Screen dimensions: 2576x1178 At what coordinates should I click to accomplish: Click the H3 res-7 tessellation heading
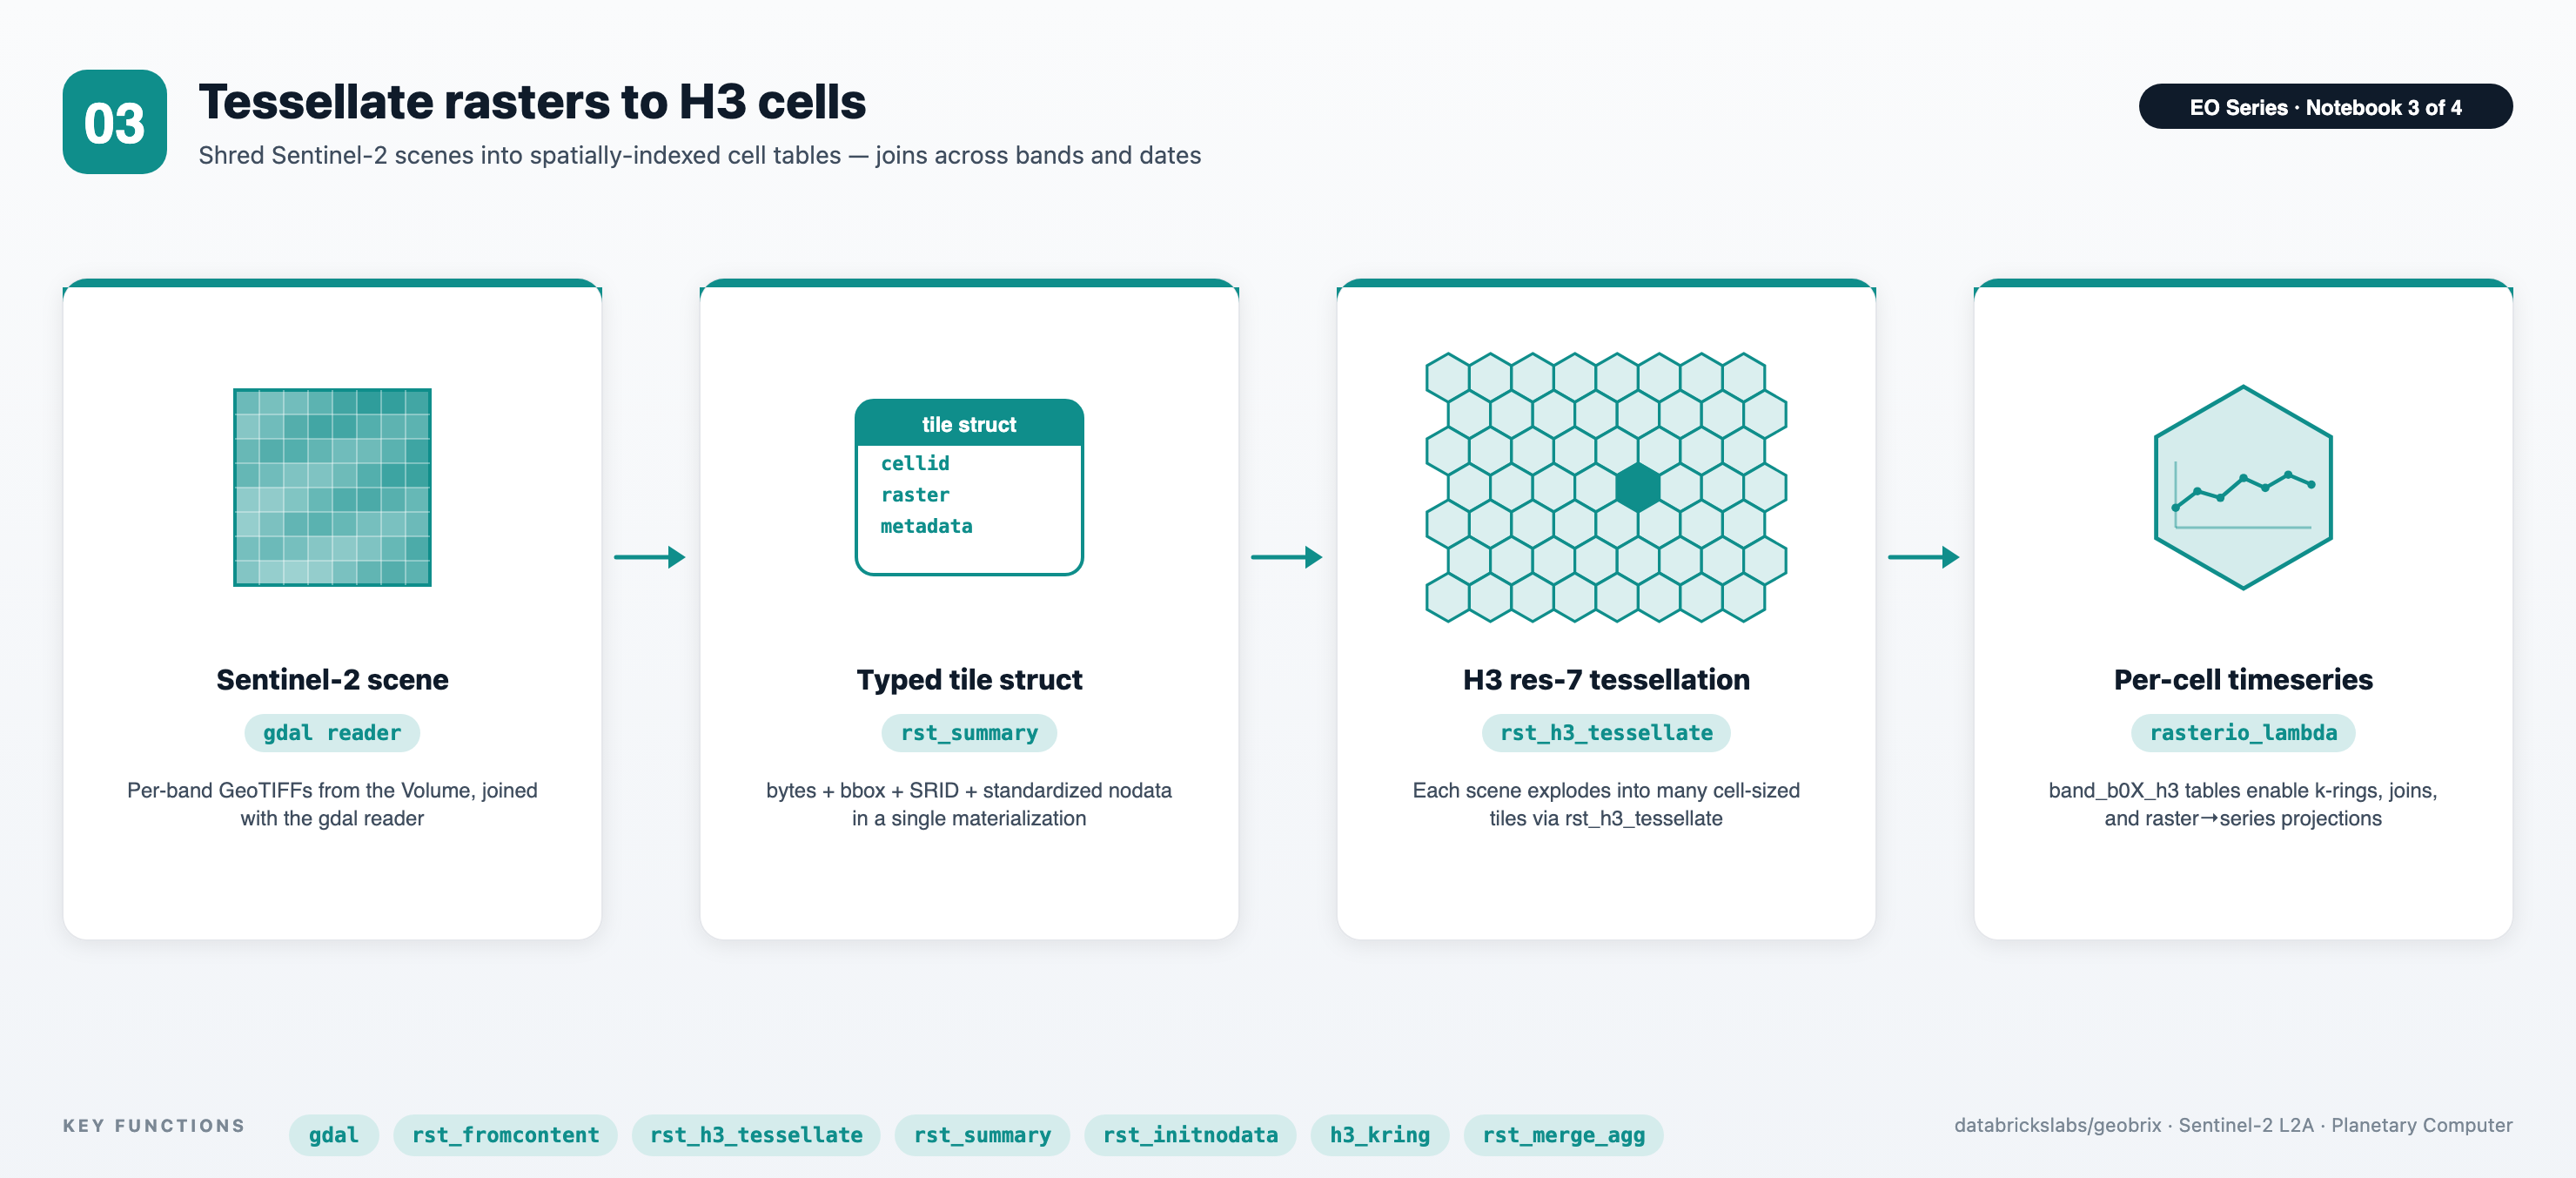tap(1606, 680)
